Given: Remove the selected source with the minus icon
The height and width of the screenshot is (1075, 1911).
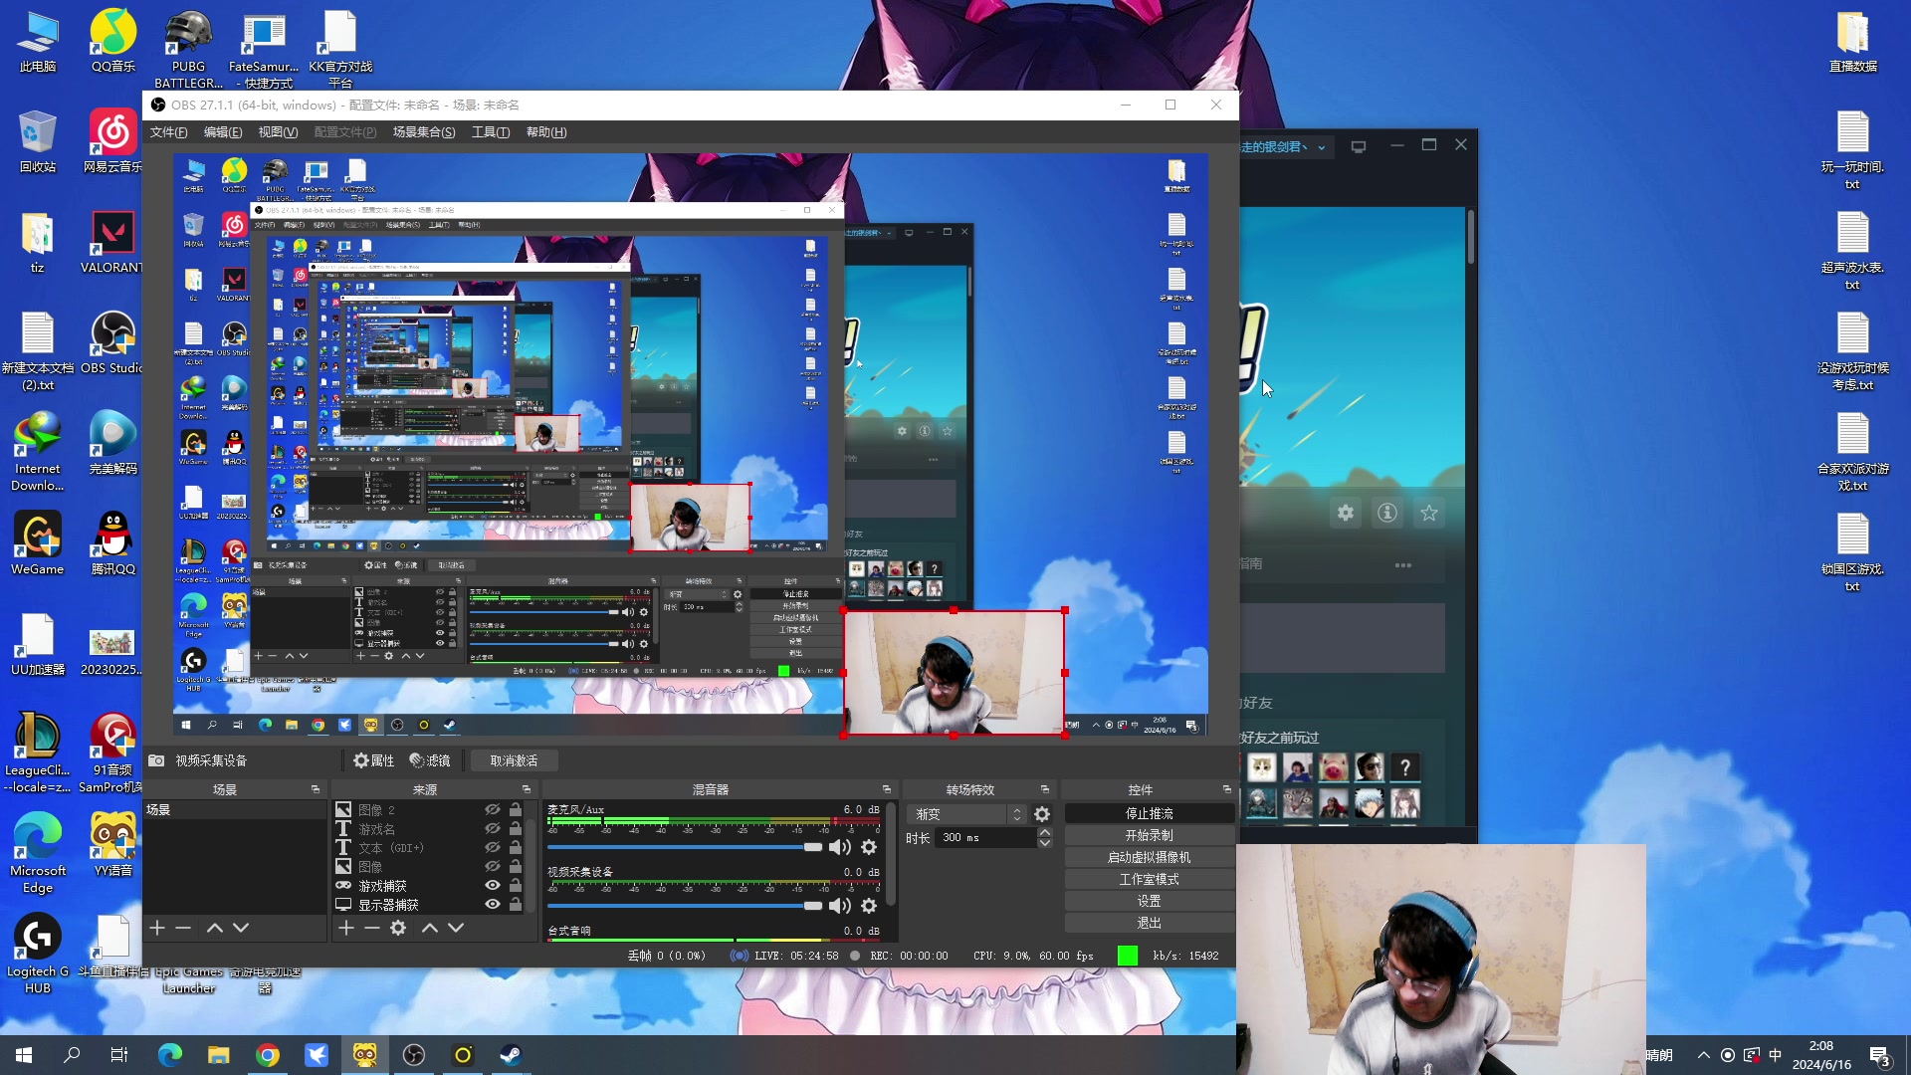Looking at the screenshot, I should click(371, 928).
